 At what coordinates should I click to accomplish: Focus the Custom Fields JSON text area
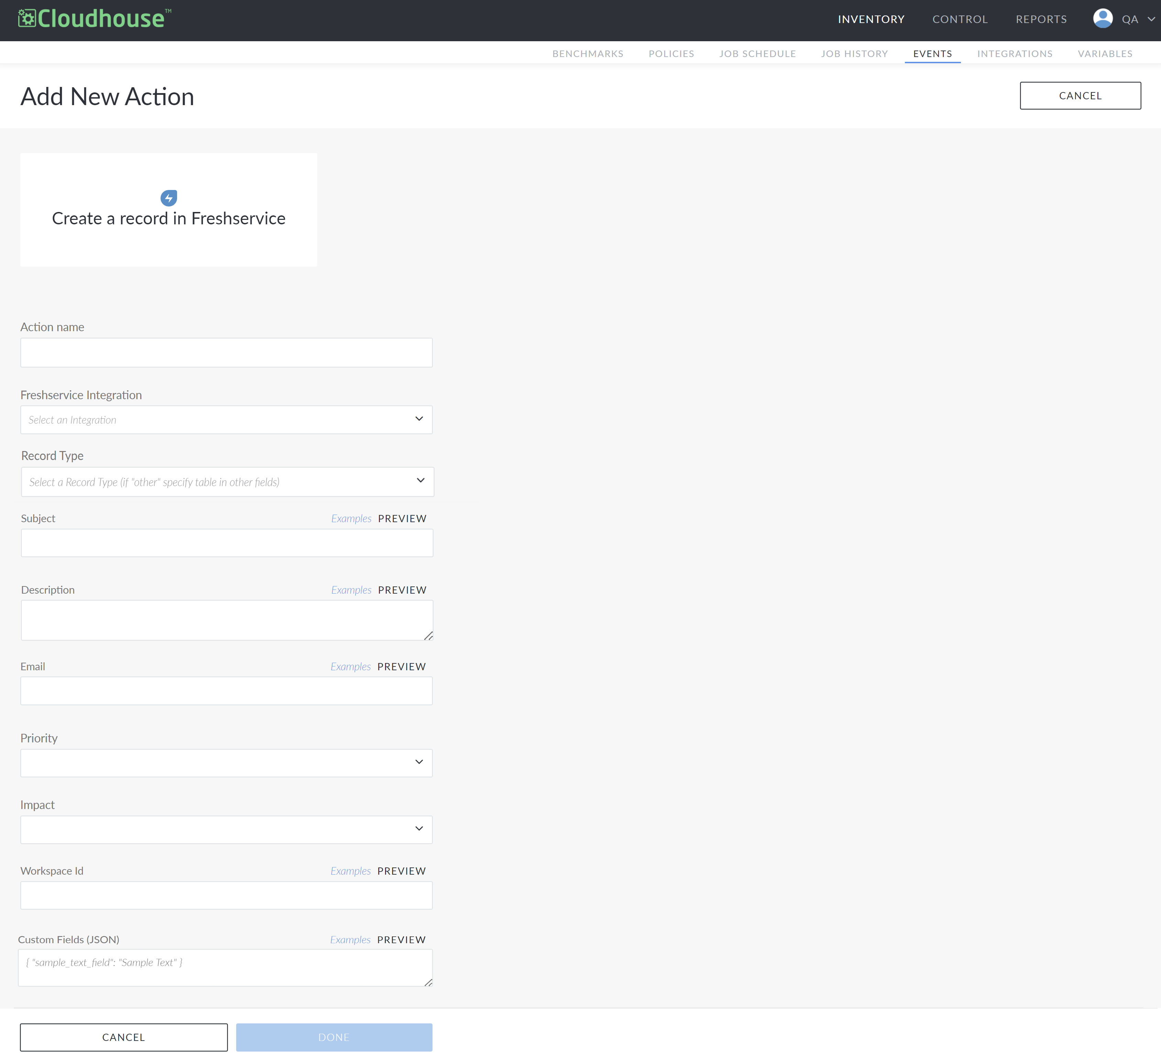(225, 967)
